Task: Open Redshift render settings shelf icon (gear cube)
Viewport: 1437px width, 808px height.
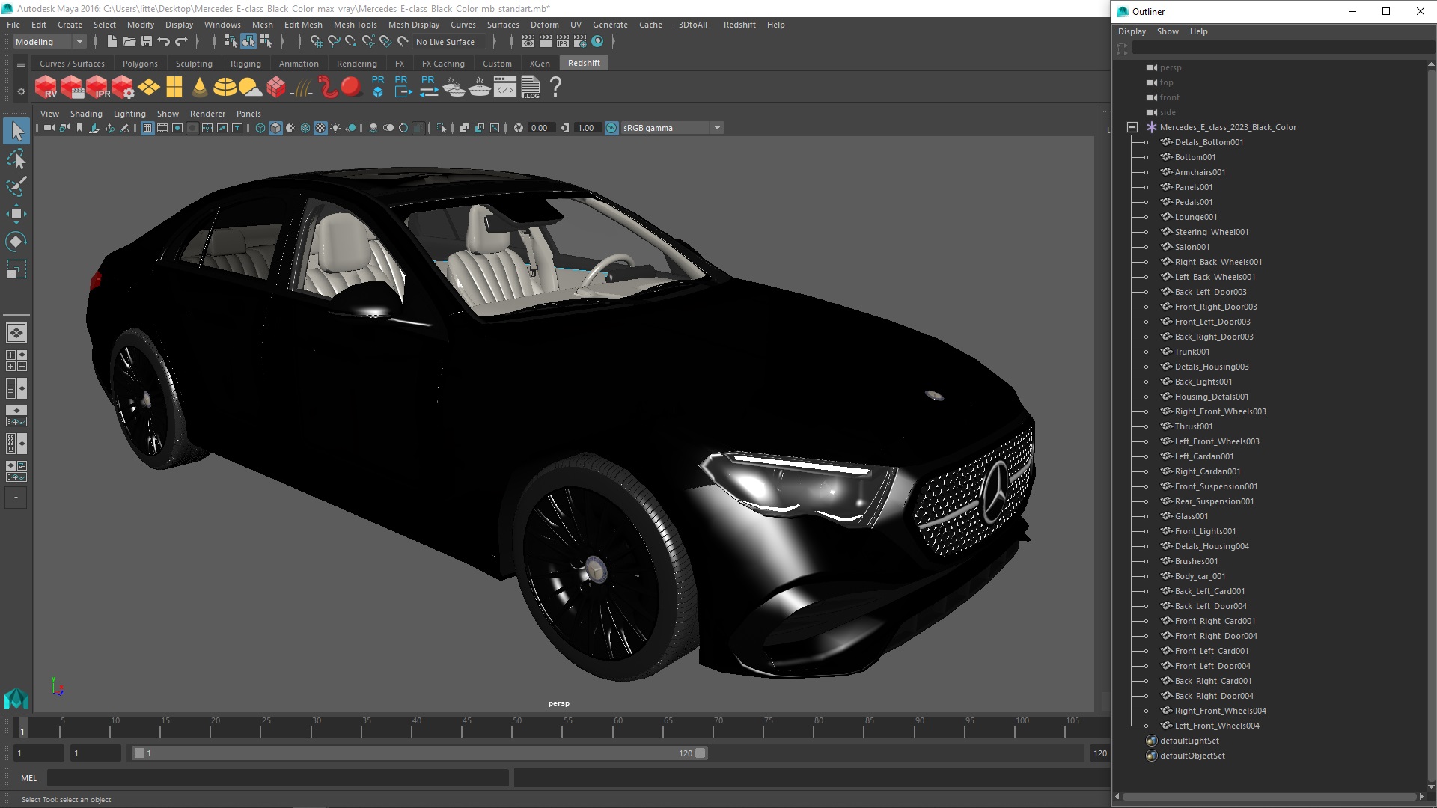Action: point(123,88)
